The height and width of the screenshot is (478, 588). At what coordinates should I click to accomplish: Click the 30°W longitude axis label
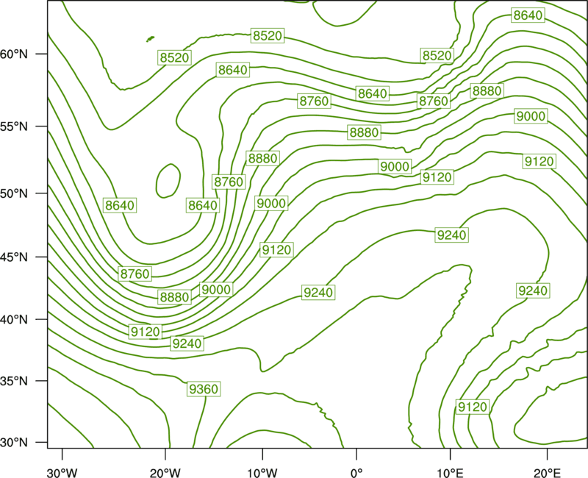62,473
